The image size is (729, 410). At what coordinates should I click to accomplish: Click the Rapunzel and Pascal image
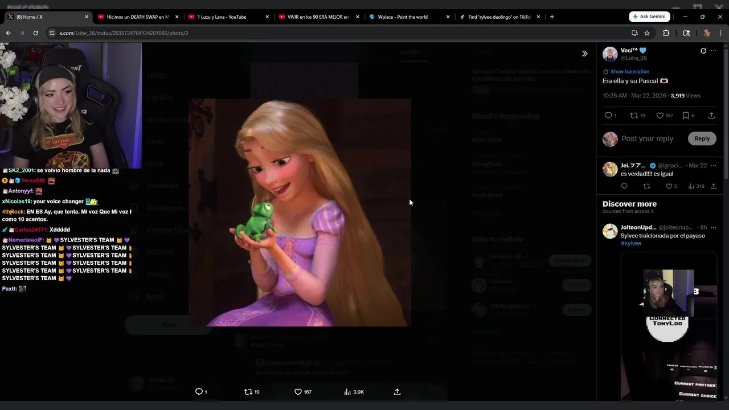300,212
